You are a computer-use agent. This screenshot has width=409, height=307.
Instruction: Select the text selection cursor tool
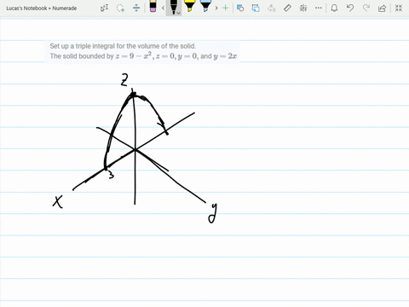coord(105,8)
